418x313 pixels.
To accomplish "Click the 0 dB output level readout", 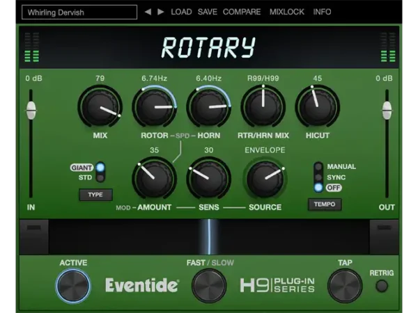I will pyautogui.click(x=384, y=78).
